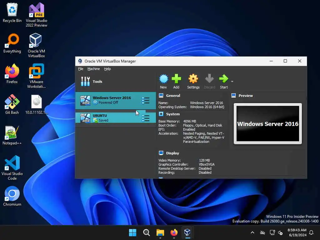Screen dimensions: 320x240
Task: Click the 10.0.11102.1 disc image file
Action: point(37,104)
